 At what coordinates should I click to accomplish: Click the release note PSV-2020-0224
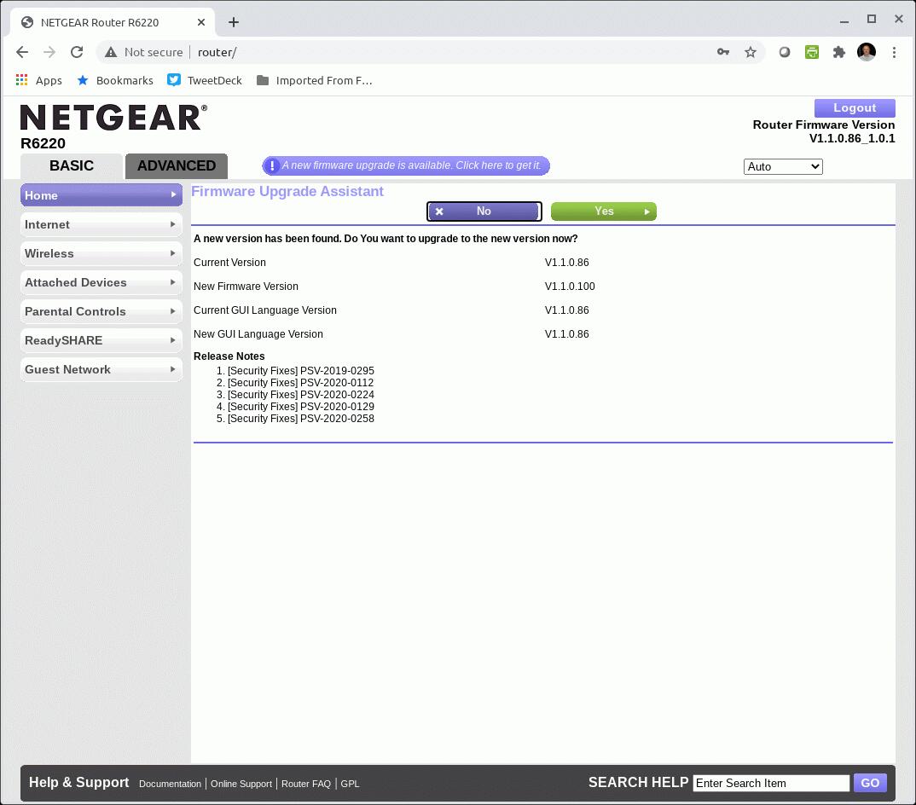337,395
